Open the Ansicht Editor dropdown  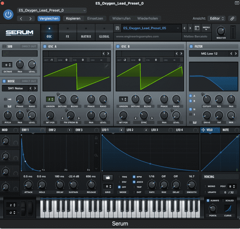click(x=216, y=18)
